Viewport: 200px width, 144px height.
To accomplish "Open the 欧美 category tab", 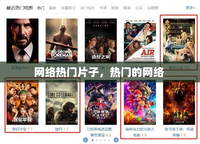I will point(115,8).
